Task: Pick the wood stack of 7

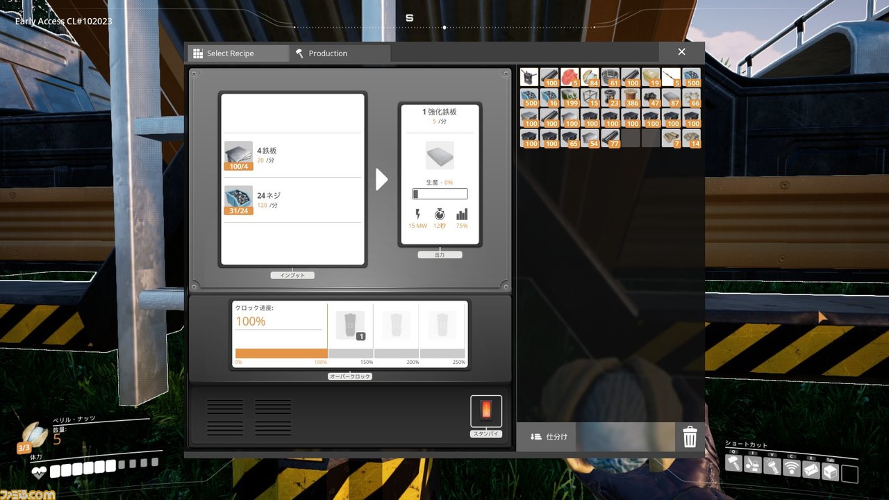Action: (x=671, y=137)
